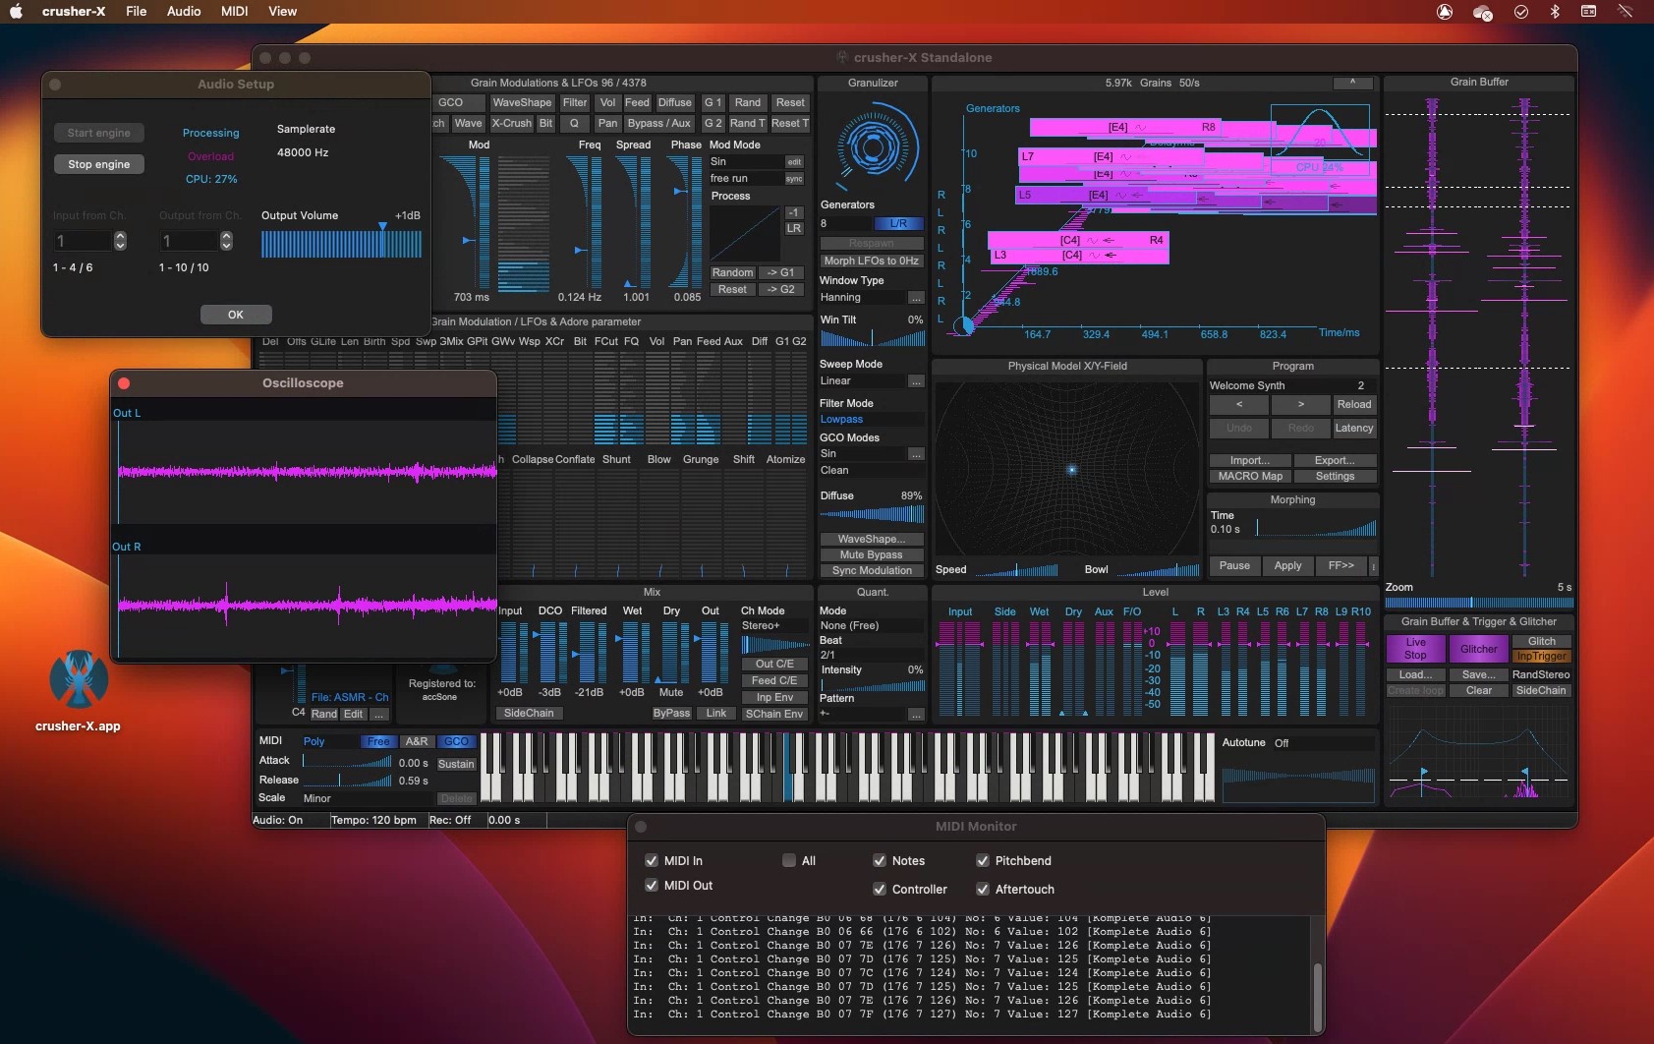
Task: Click the checkmark status menu bar icon
Action: point(1521,12)
